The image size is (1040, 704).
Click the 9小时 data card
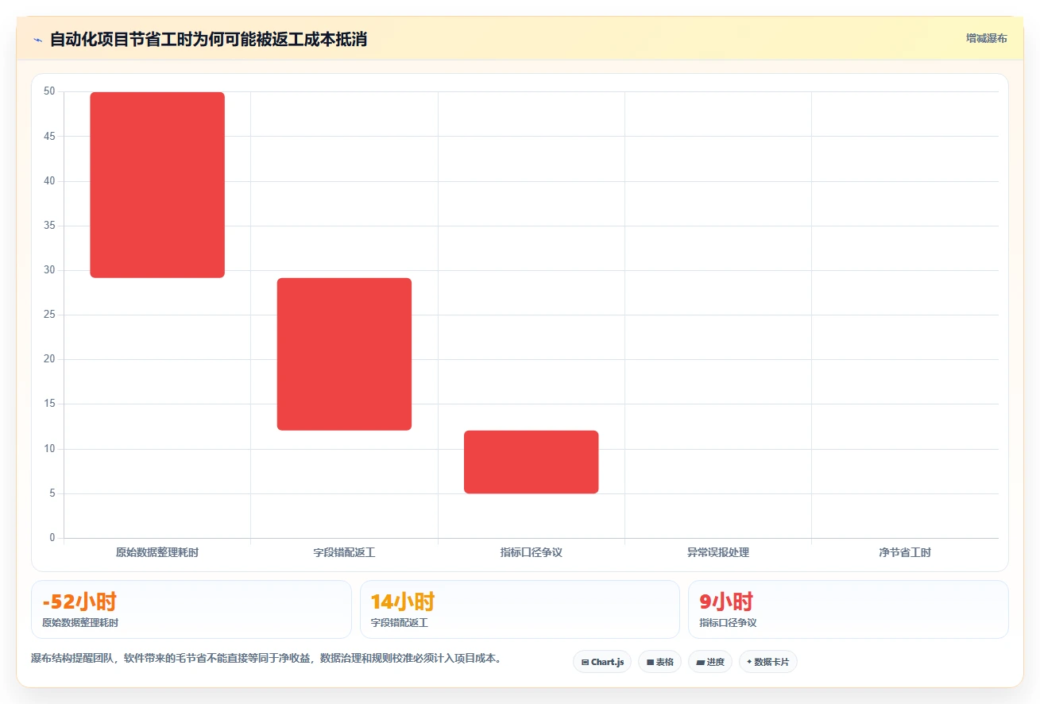pyautogui.click(x=849, y=609)
